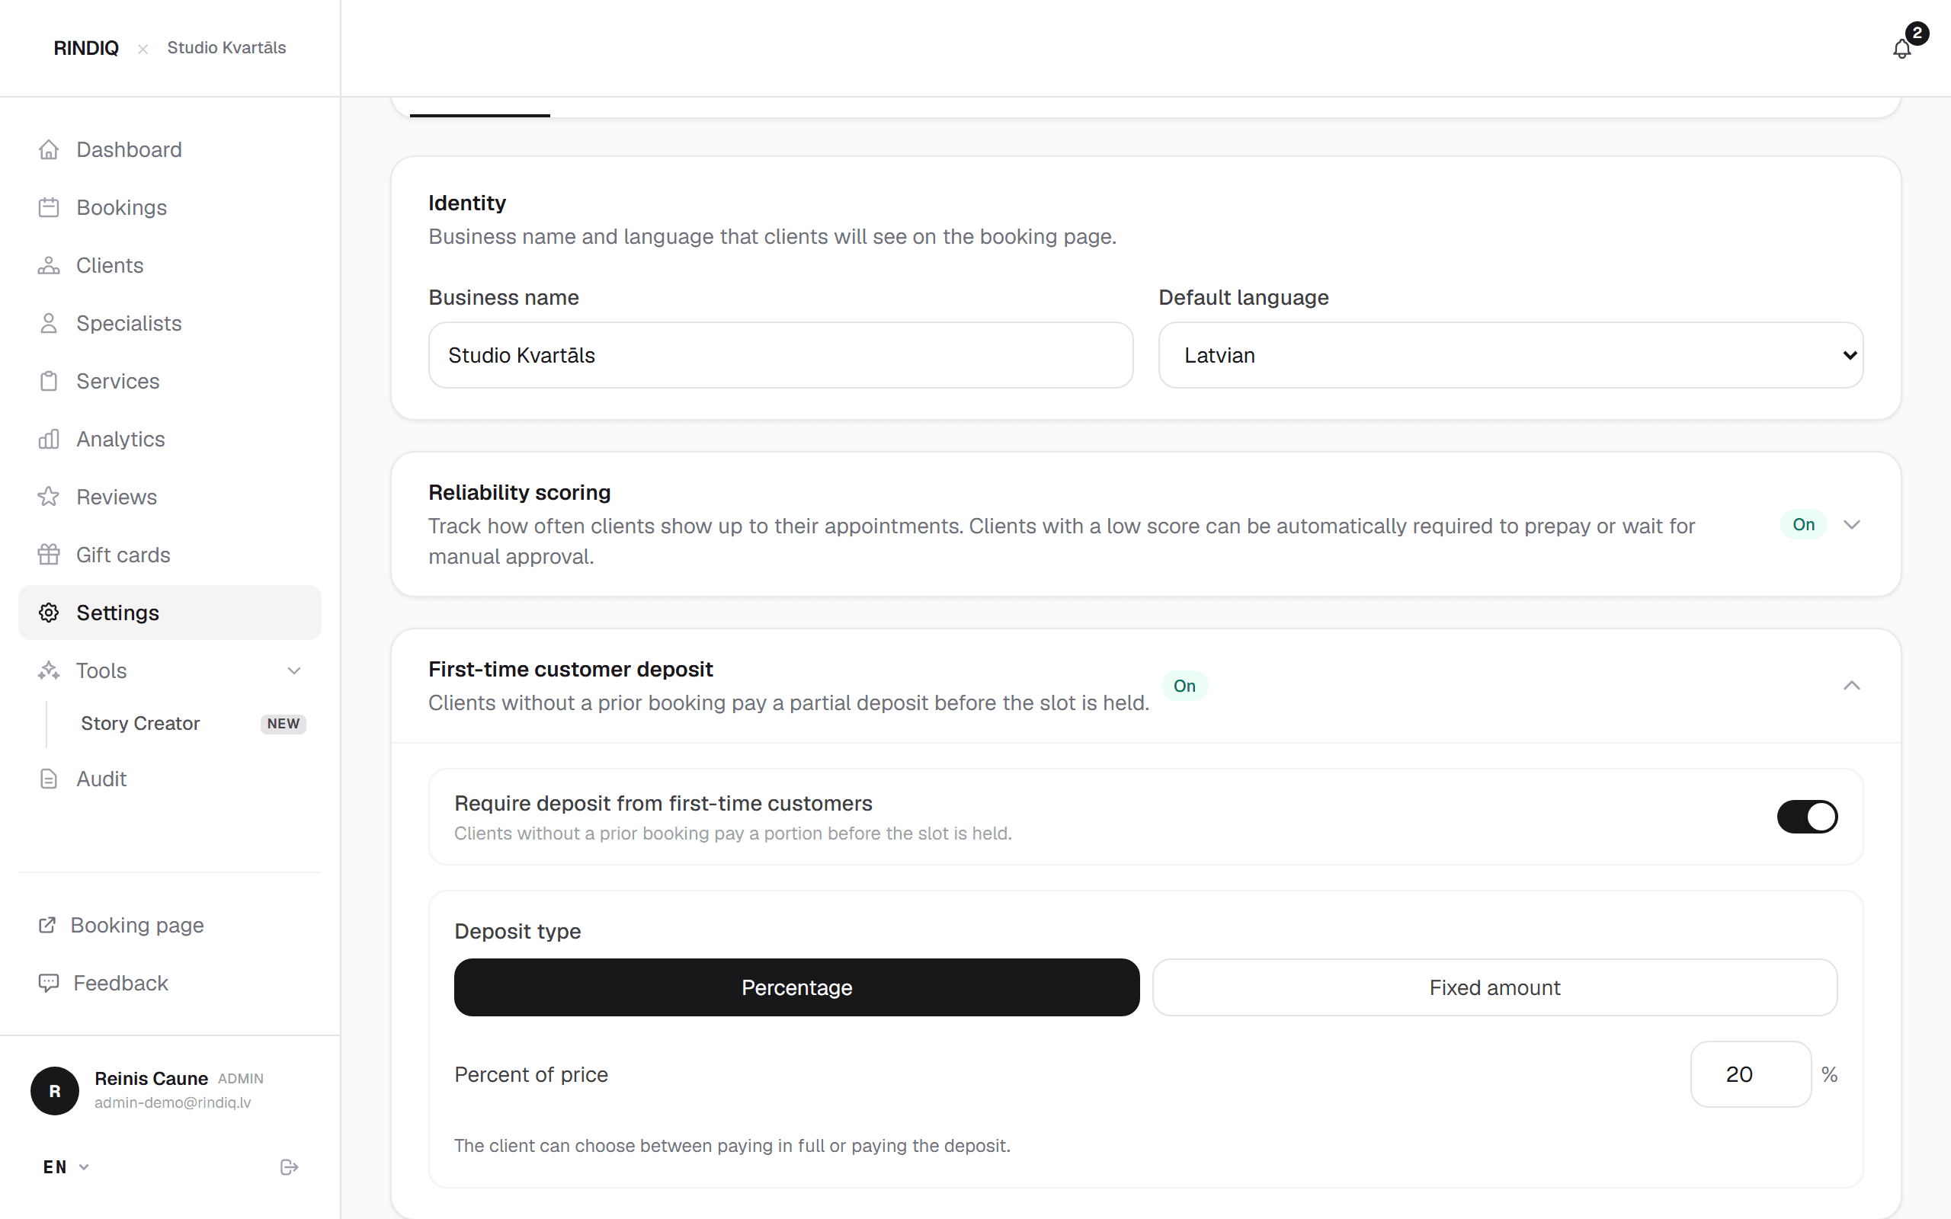This screenshot has height=1219, width=1951.
Task: Click the Feedback speech bubble icon
Action: [48, 983]
